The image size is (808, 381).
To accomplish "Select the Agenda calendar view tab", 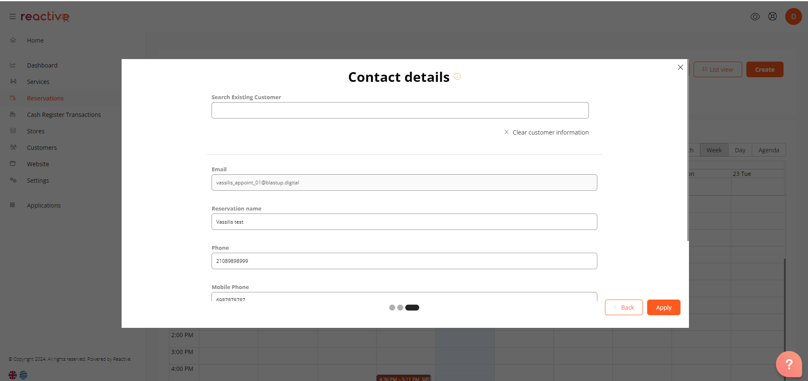I will pyautogui.click(x=768, y=150).
